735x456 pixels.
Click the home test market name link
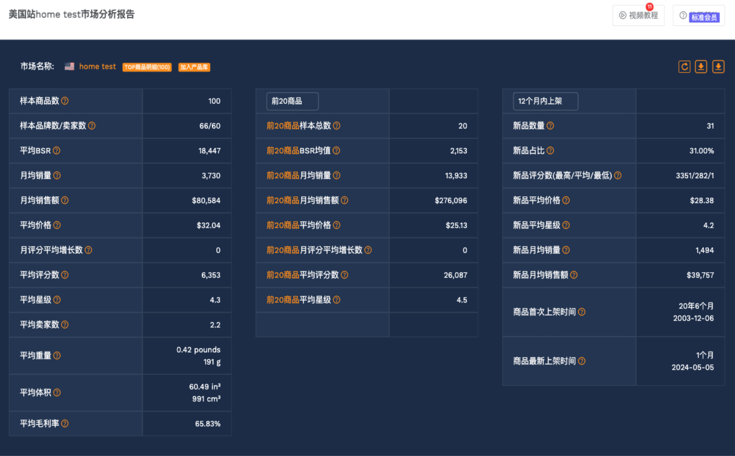tap(97, 67)
